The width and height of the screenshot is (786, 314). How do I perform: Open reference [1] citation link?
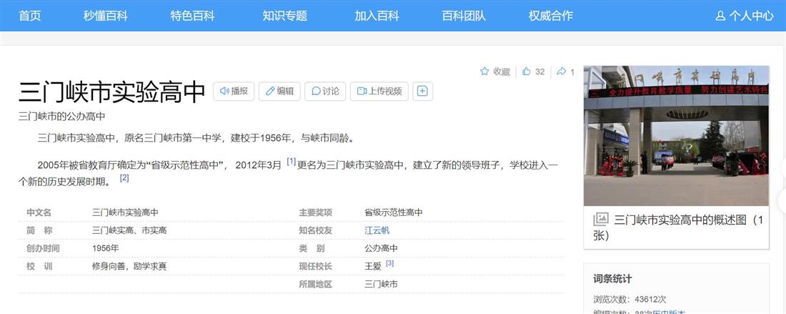292,162
